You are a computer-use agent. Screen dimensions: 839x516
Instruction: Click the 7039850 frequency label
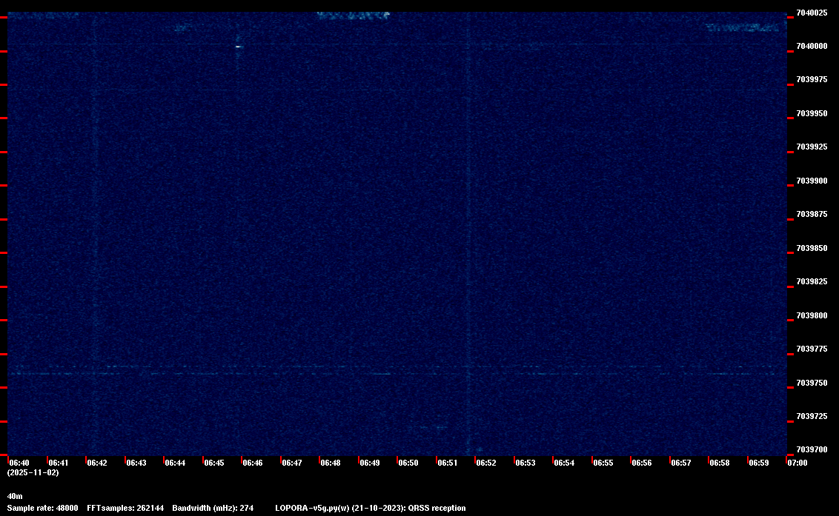[812, 248]
